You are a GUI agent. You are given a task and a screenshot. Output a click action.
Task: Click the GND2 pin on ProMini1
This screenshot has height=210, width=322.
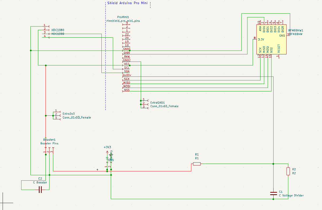(x=127, y=60)
